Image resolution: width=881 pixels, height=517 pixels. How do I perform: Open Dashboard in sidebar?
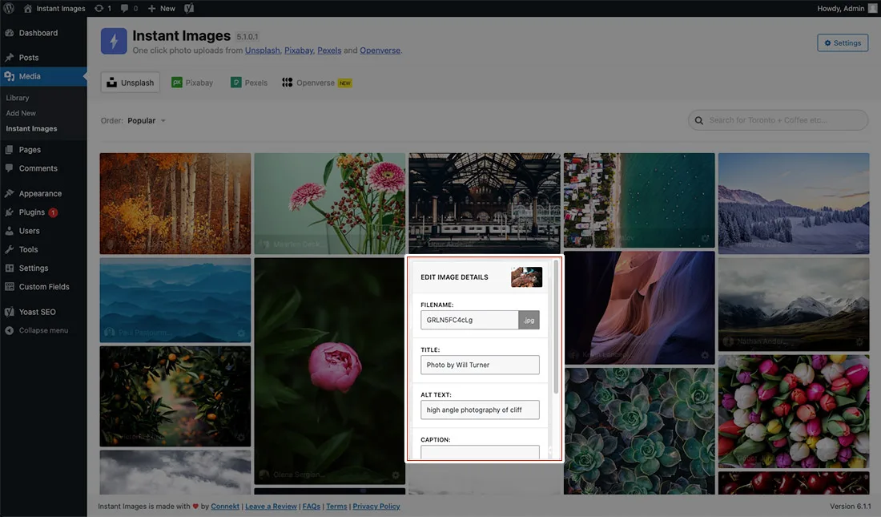point(43,33)
